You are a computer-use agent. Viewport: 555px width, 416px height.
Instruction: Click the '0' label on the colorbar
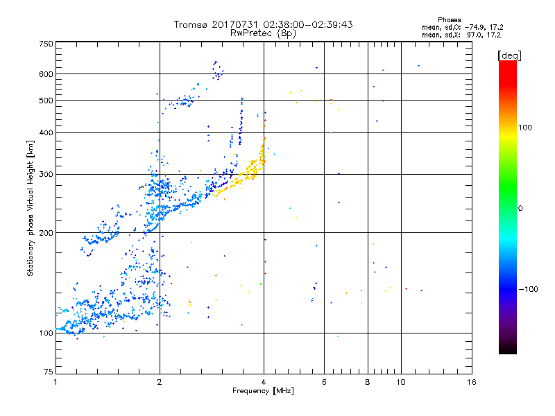pos(520,209)
